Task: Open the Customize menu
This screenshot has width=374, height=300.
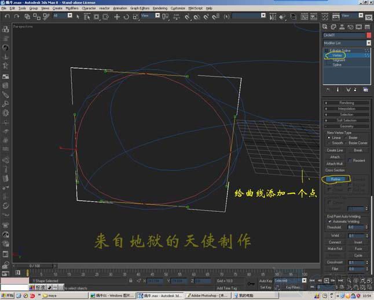Action: pos(178,8)
